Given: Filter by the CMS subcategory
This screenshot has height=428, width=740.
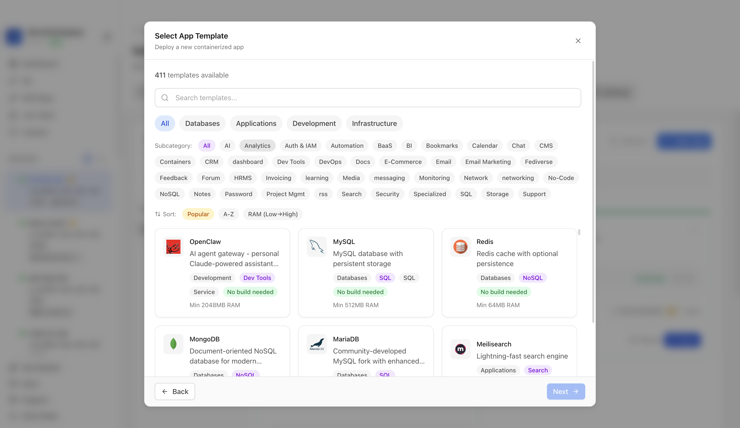Looking at the screenshot, I should pyautogui.click(x=546, y=146).
